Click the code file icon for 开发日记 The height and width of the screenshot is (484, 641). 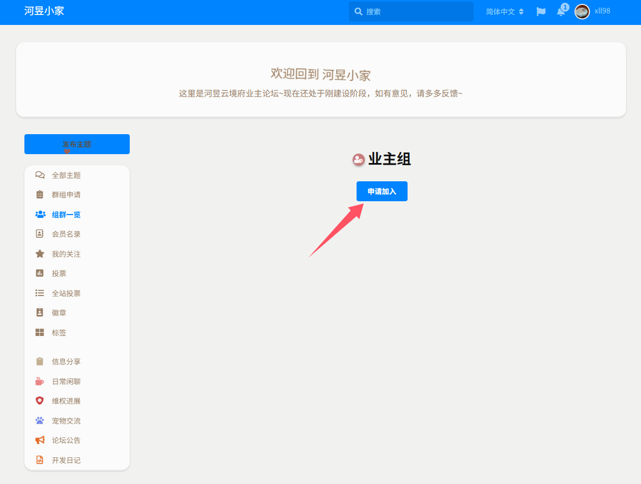40,460
